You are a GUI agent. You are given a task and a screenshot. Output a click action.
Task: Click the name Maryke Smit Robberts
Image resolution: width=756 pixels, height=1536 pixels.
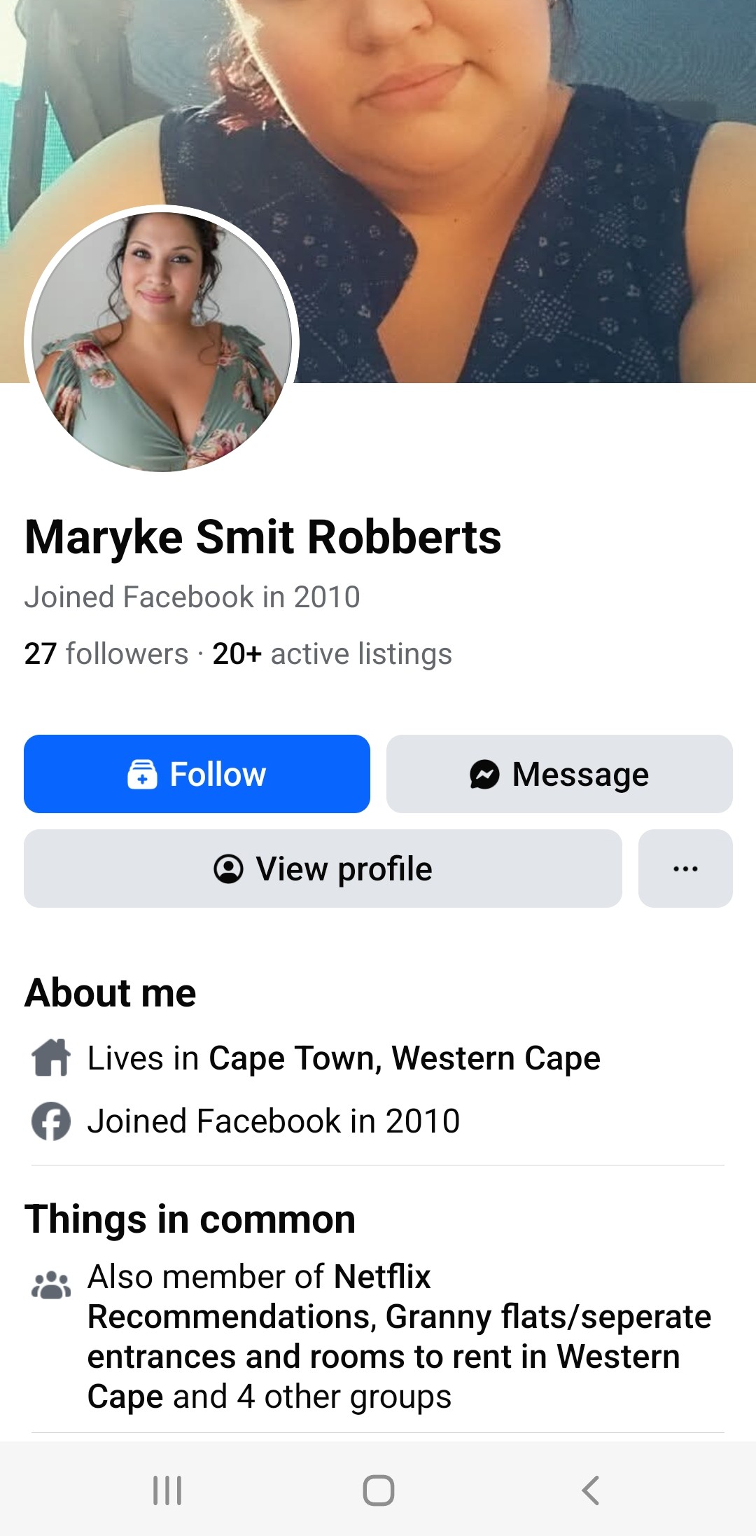[262, 537]
